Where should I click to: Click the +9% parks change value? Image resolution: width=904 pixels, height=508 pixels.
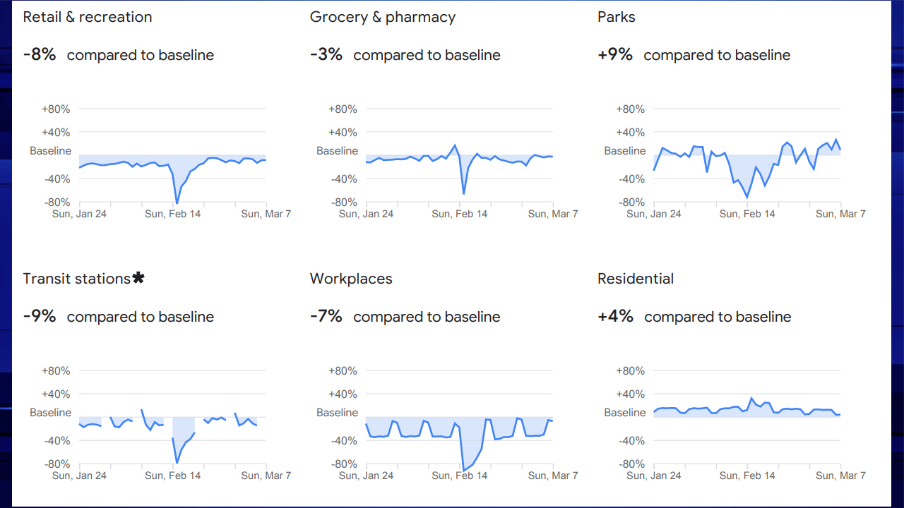[615, 55]
